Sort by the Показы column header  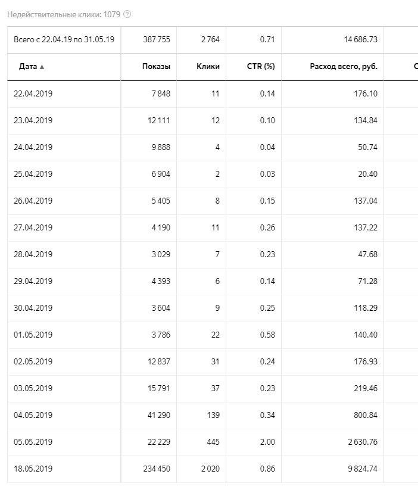[x=156, y=66]
